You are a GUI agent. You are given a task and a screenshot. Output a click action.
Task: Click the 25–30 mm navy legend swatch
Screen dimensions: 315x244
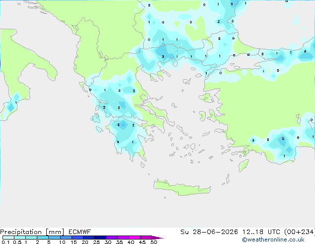[100, 238]
